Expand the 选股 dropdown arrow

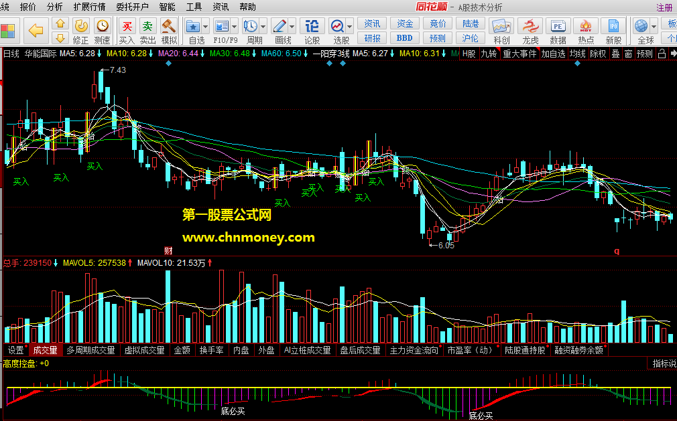click(350, 27)
